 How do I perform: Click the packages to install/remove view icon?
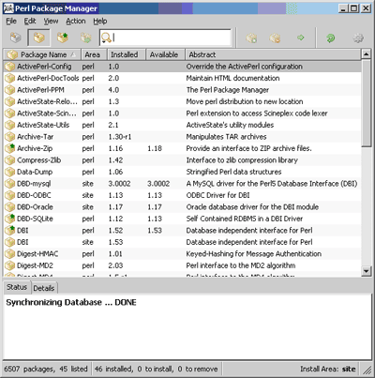[x=86, y=38]
